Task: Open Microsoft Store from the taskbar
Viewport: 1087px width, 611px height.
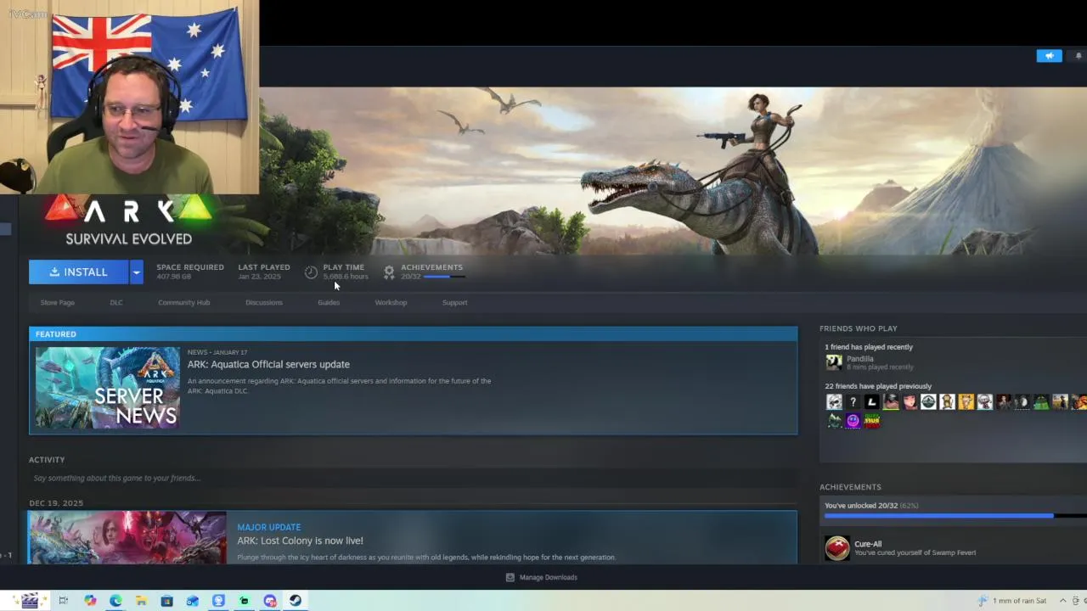Action: (x=166, y=601)
